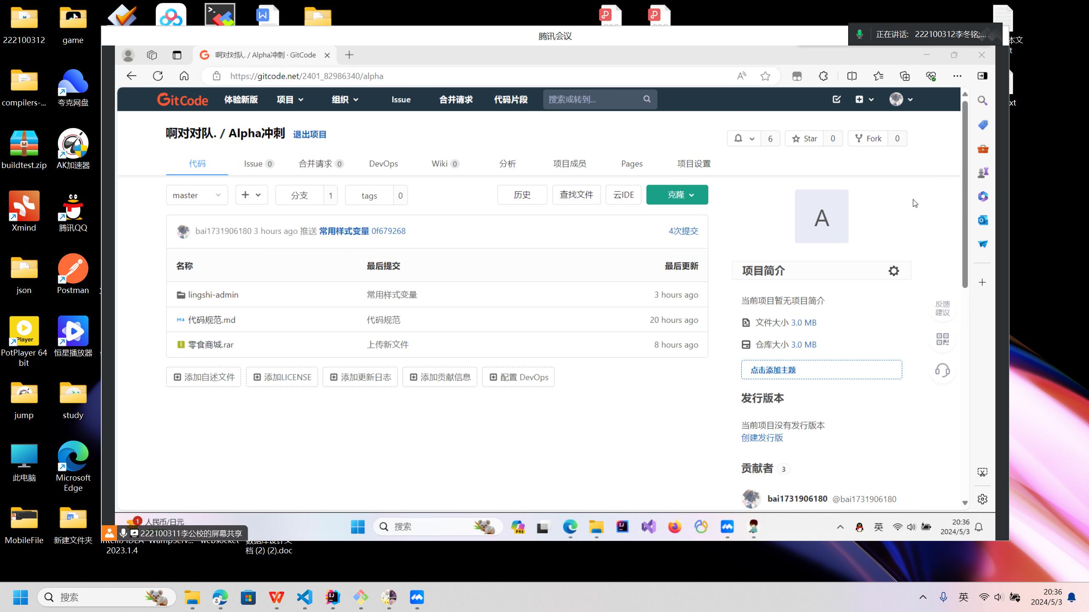Open the DevOps tab
Viewport: 1089px width, 612px height.
click(x=383, y=164)
